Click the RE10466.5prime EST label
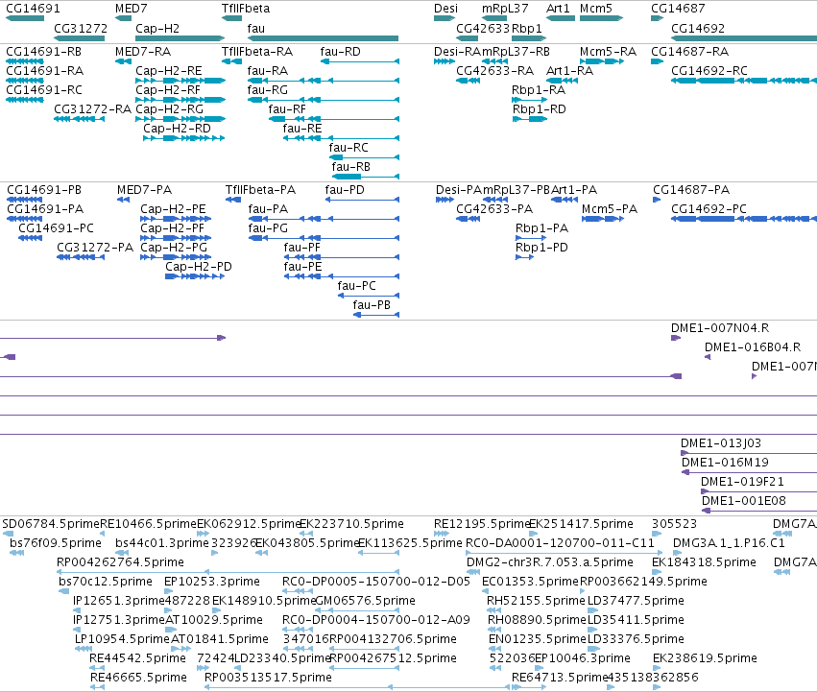Screen dimensions: 817x692 [148, 524]
